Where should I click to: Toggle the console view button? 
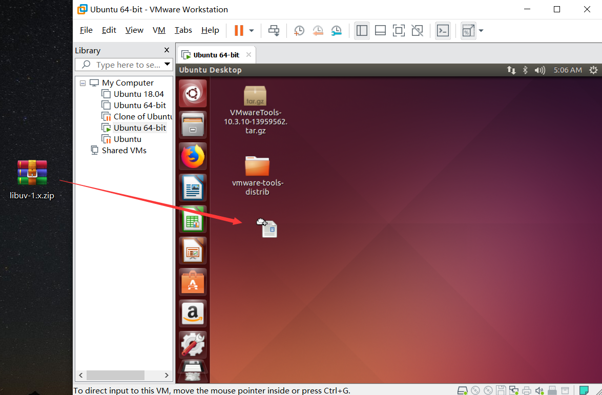443,30
